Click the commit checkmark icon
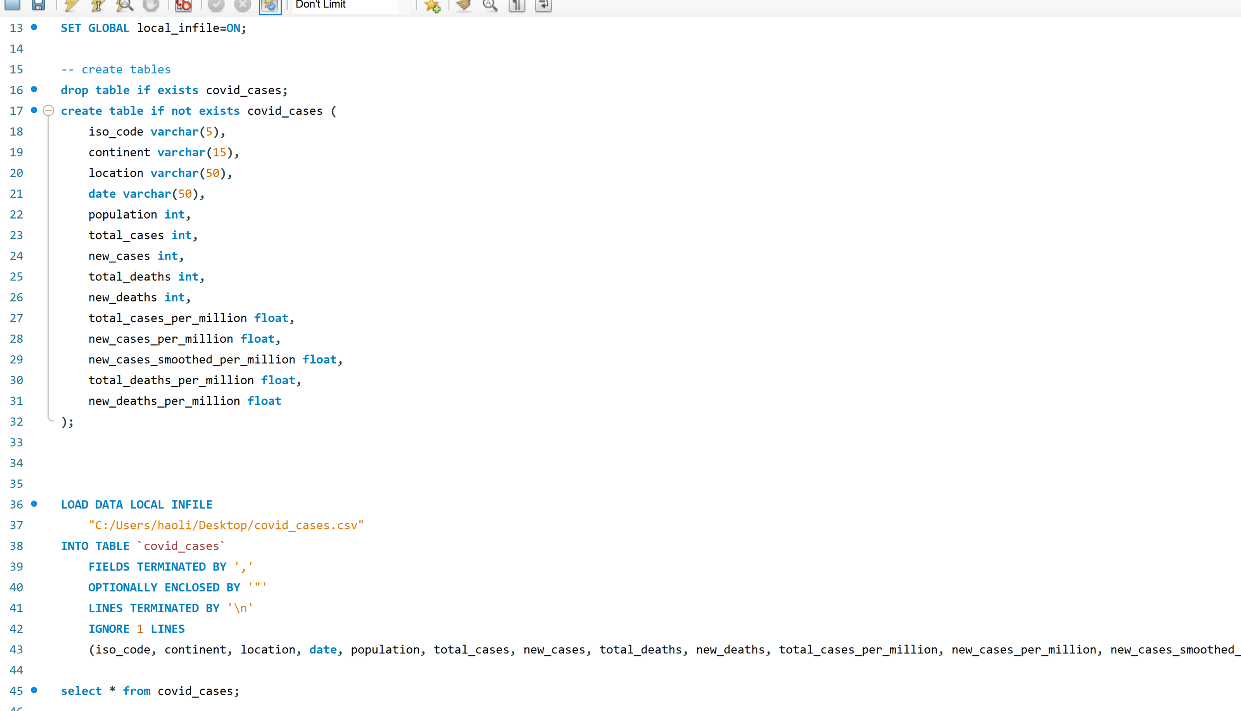The height and width of the screenshot is (711, 1241). tap(216, 5)
